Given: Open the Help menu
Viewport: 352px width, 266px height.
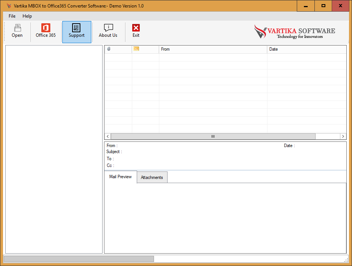Looking at the screenshot, I should (x=27, y=16).
